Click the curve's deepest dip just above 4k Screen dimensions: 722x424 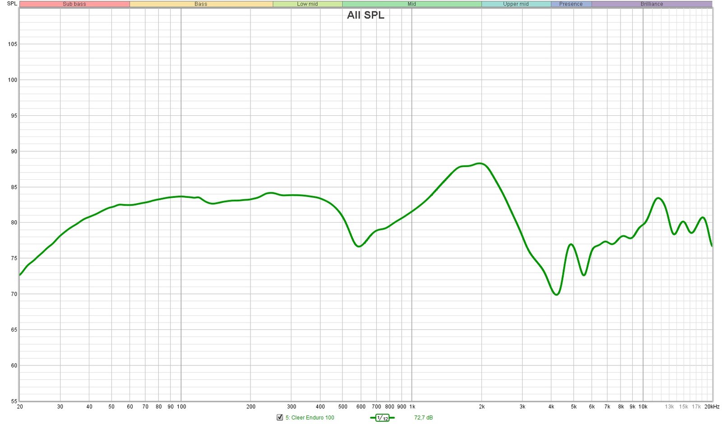556,295
